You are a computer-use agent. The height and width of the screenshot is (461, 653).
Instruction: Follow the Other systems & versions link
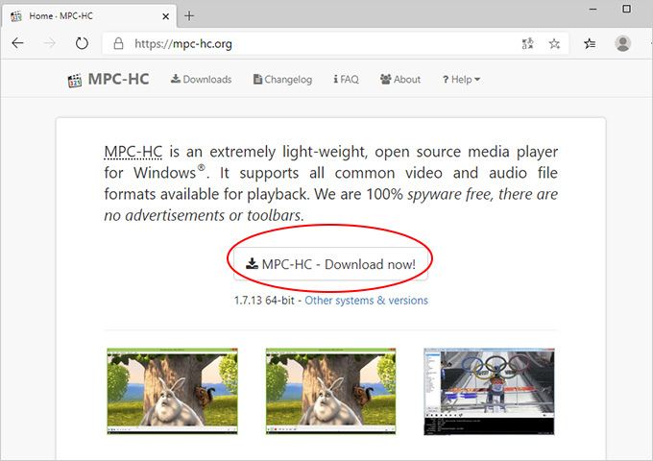coord(366,301)
